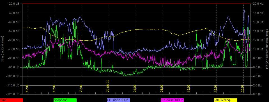Click the 20:01 time axis label
The height and width of the screenshot is (102, 269).
242,88
